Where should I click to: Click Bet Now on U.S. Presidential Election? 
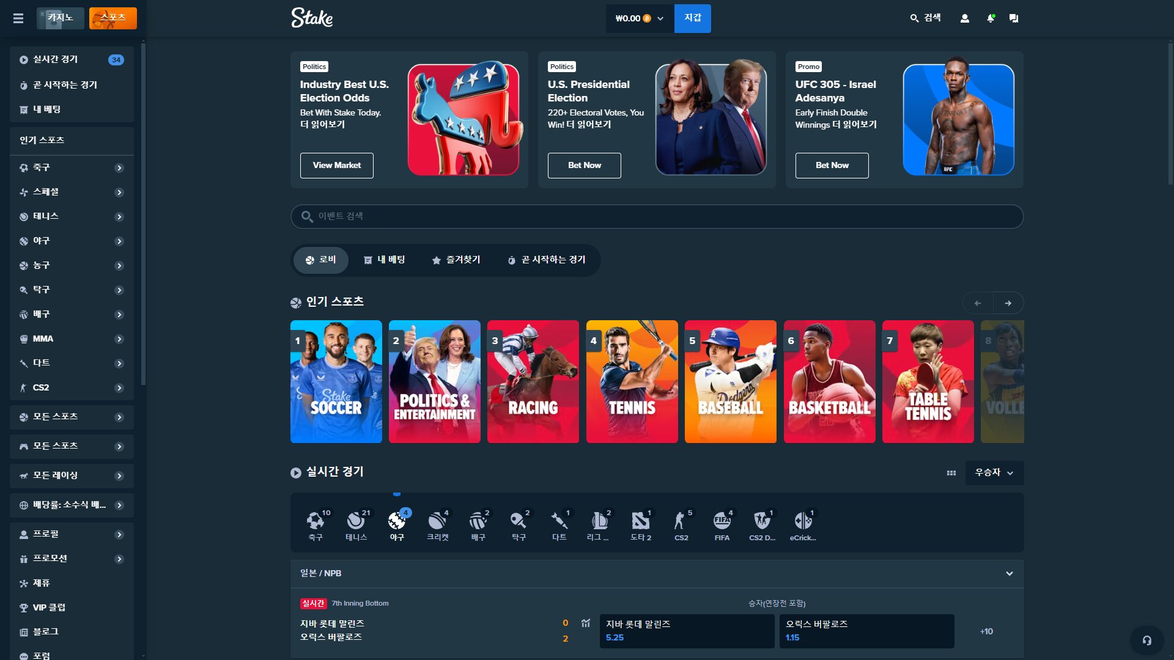584,166
